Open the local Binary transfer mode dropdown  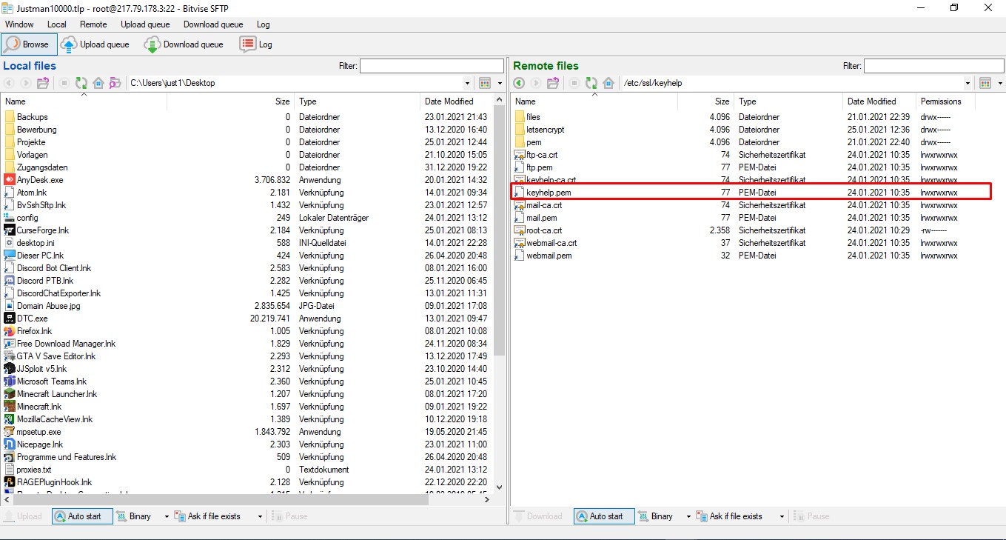tap(167, 516)
